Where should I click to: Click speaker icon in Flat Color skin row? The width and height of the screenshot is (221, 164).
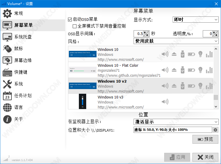(x=165, y=70)
